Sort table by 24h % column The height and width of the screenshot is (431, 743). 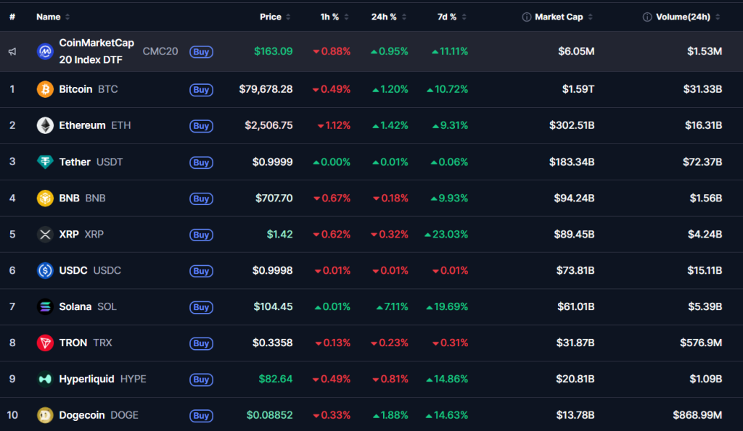(389, 17)
